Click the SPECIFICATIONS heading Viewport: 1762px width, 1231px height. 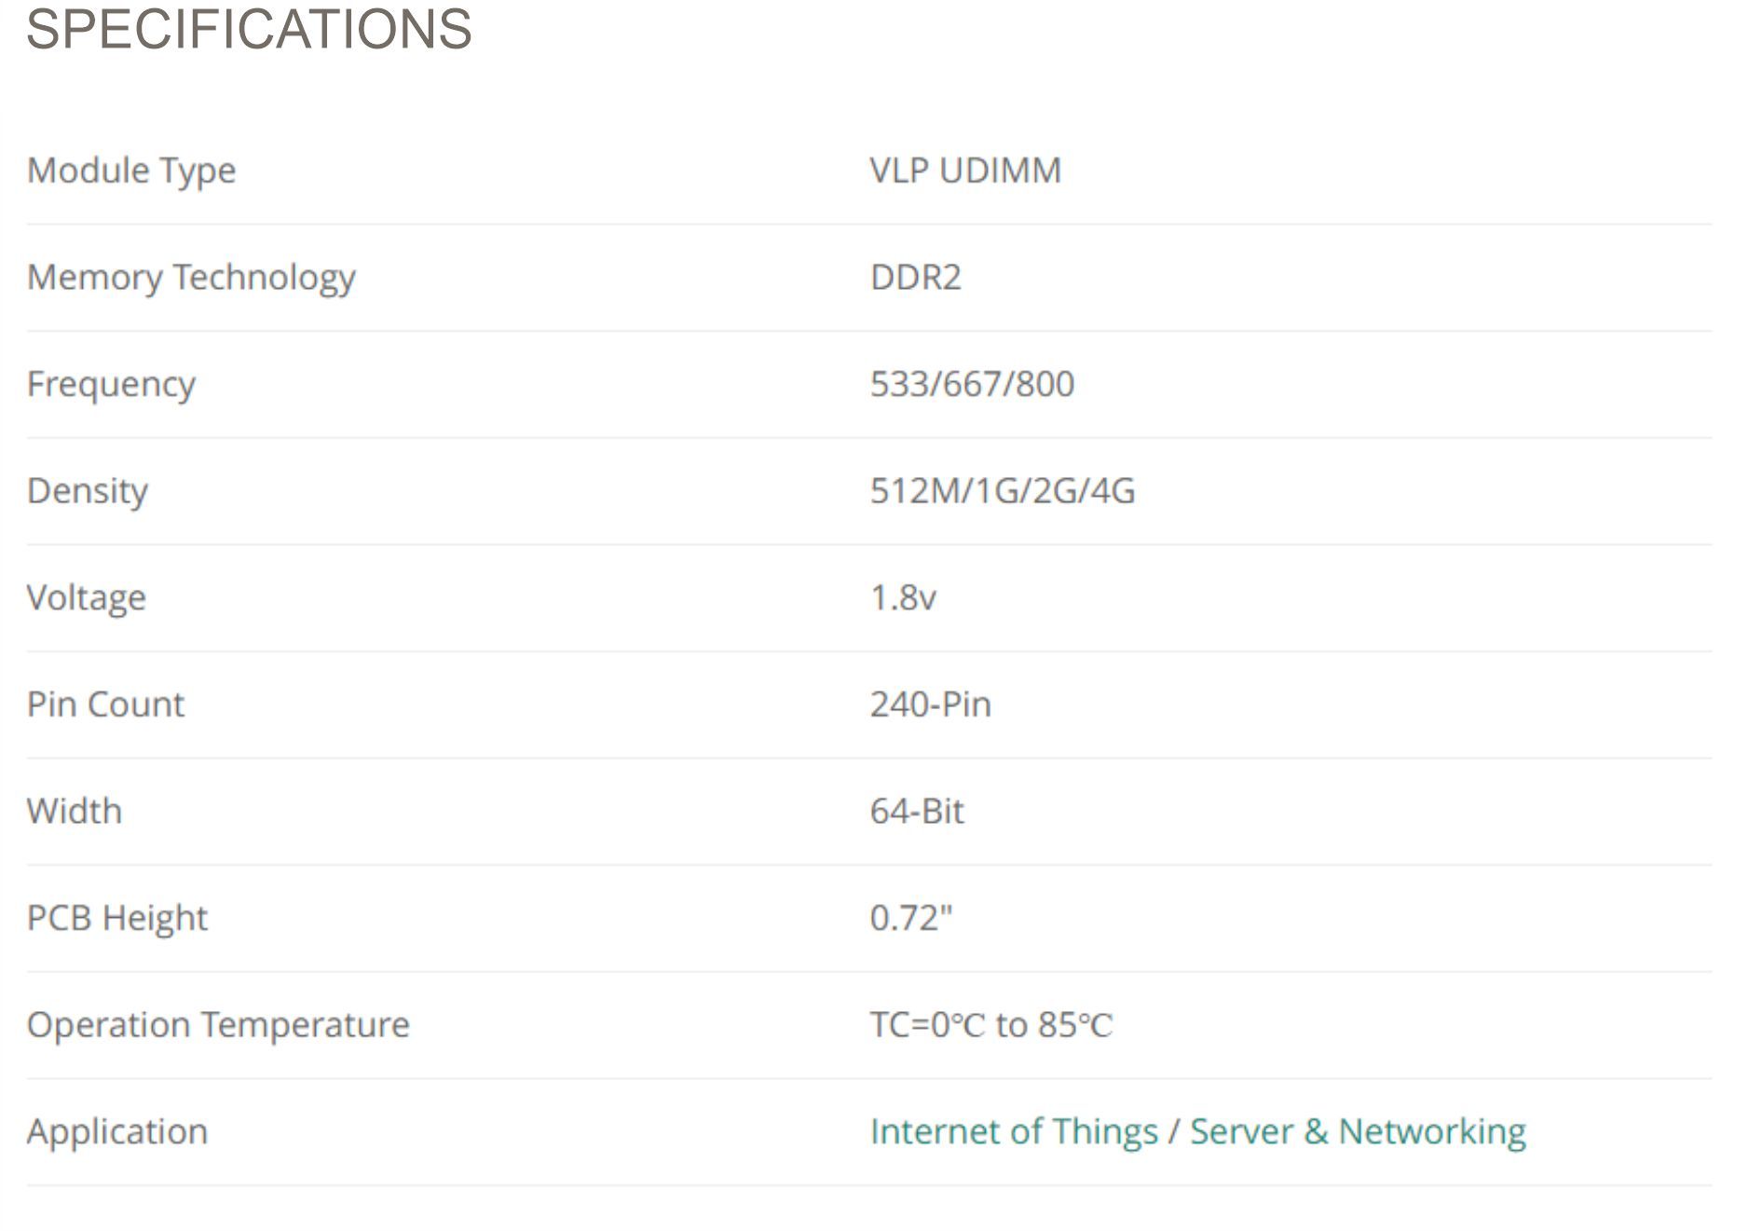click(x=249, y=28)
